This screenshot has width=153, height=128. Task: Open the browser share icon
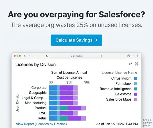[x=129, y=56]
